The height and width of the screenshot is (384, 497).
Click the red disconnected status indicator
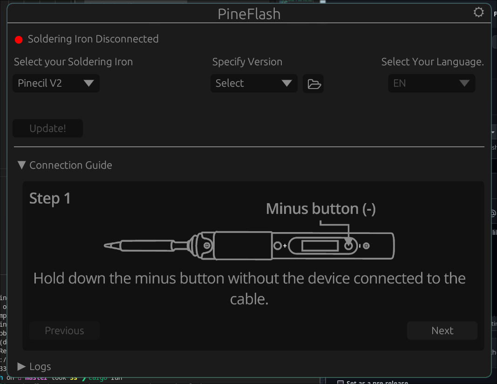19,40
